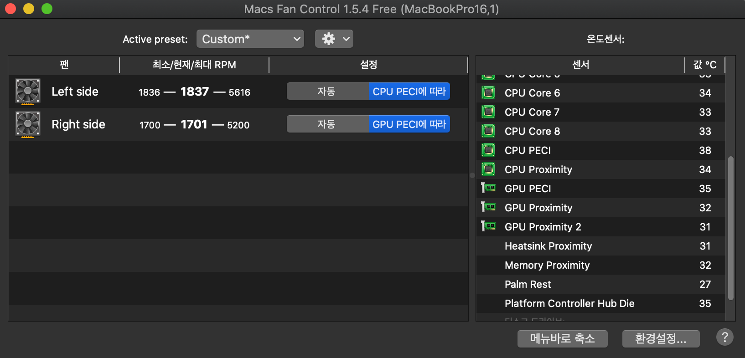Select the 'Left side' fan name
The height and width of the screenshot is (358, 745).
pyautogui.click(x=75, y=92)
